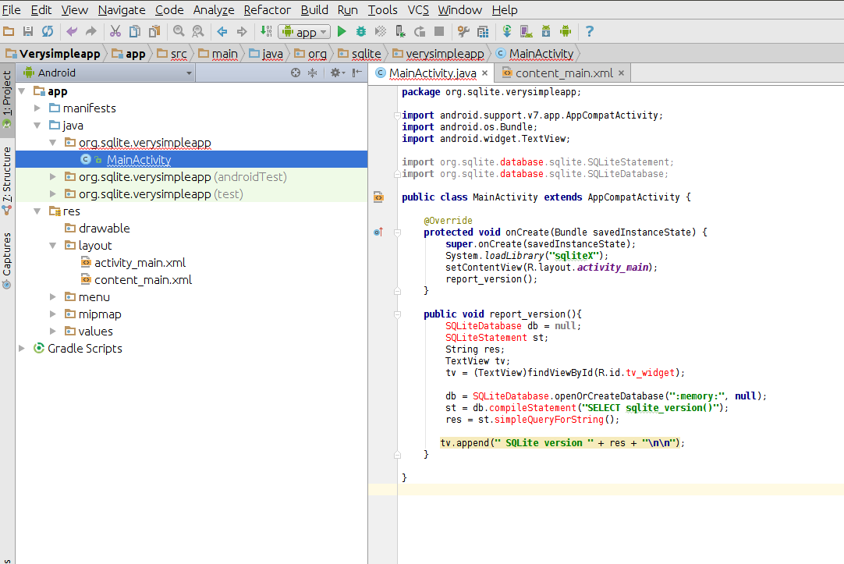Close the MainActivity.java tab
This screenshot has height=564, width=844.
[x=484, y=73]
